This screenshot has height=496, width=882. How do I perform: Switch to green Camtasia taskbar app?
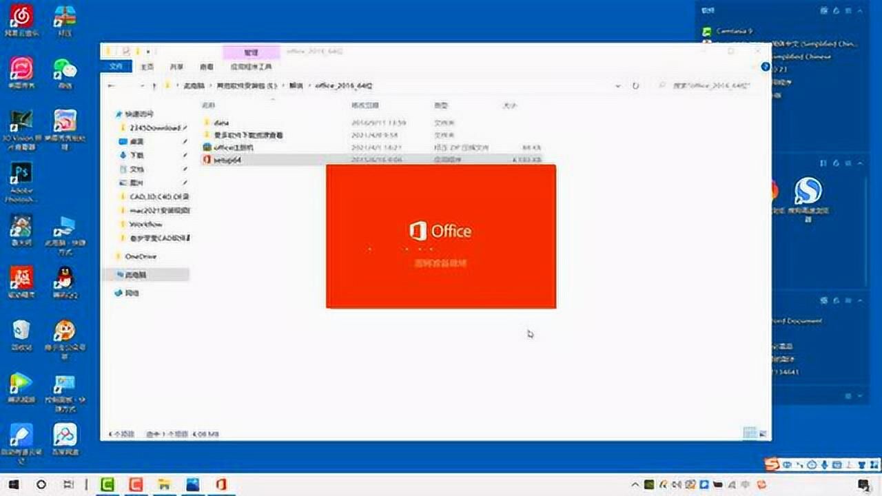(x=107, y=485)
